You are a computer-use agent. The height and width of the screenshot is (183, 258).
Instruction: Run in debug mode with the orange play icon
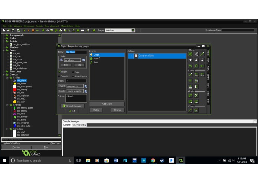point(29,30)
